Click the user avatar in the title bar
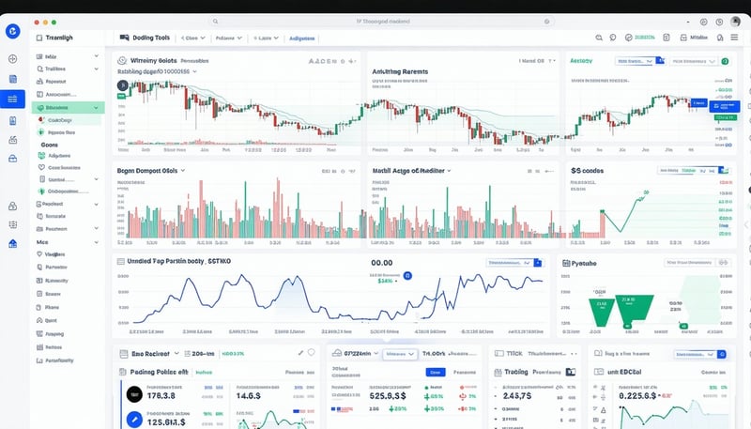The width and height of the screenshot is (751, 429). (728, 20)
